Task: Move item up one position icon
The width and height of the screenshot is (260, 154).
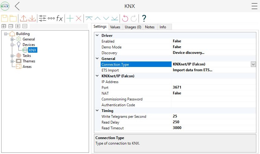Action: point(98,18)
